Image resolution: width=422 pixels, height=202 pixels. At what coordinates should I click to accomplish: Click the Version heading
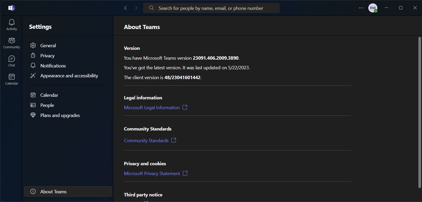[132, 48]
